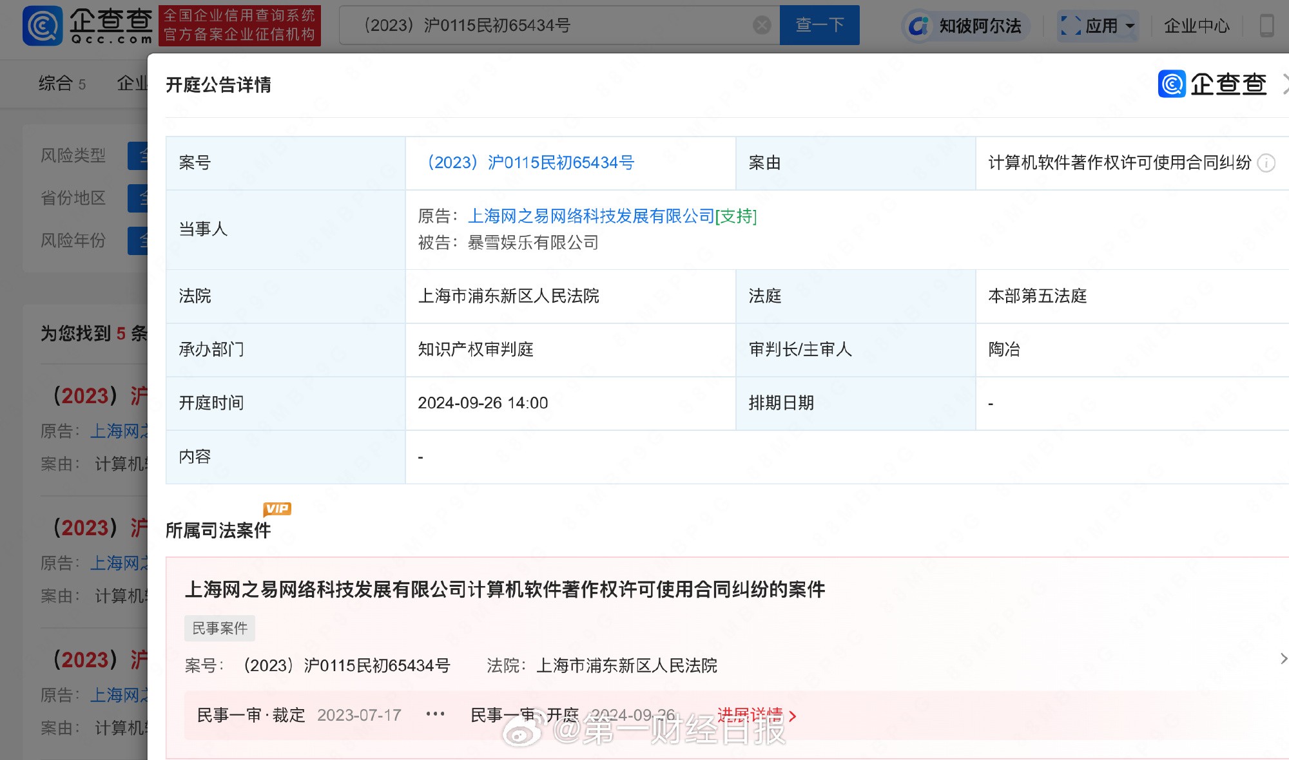Click the judge name 陶冶

pyautogui.click(x=1004, y=349)
